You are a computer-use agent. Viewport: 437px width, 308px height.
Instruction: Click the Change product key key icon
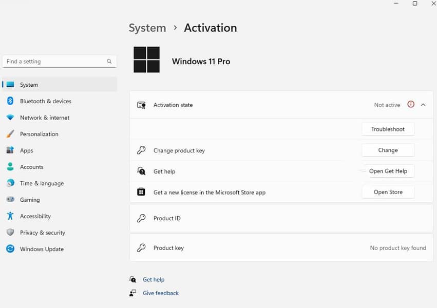coord(141,150)
